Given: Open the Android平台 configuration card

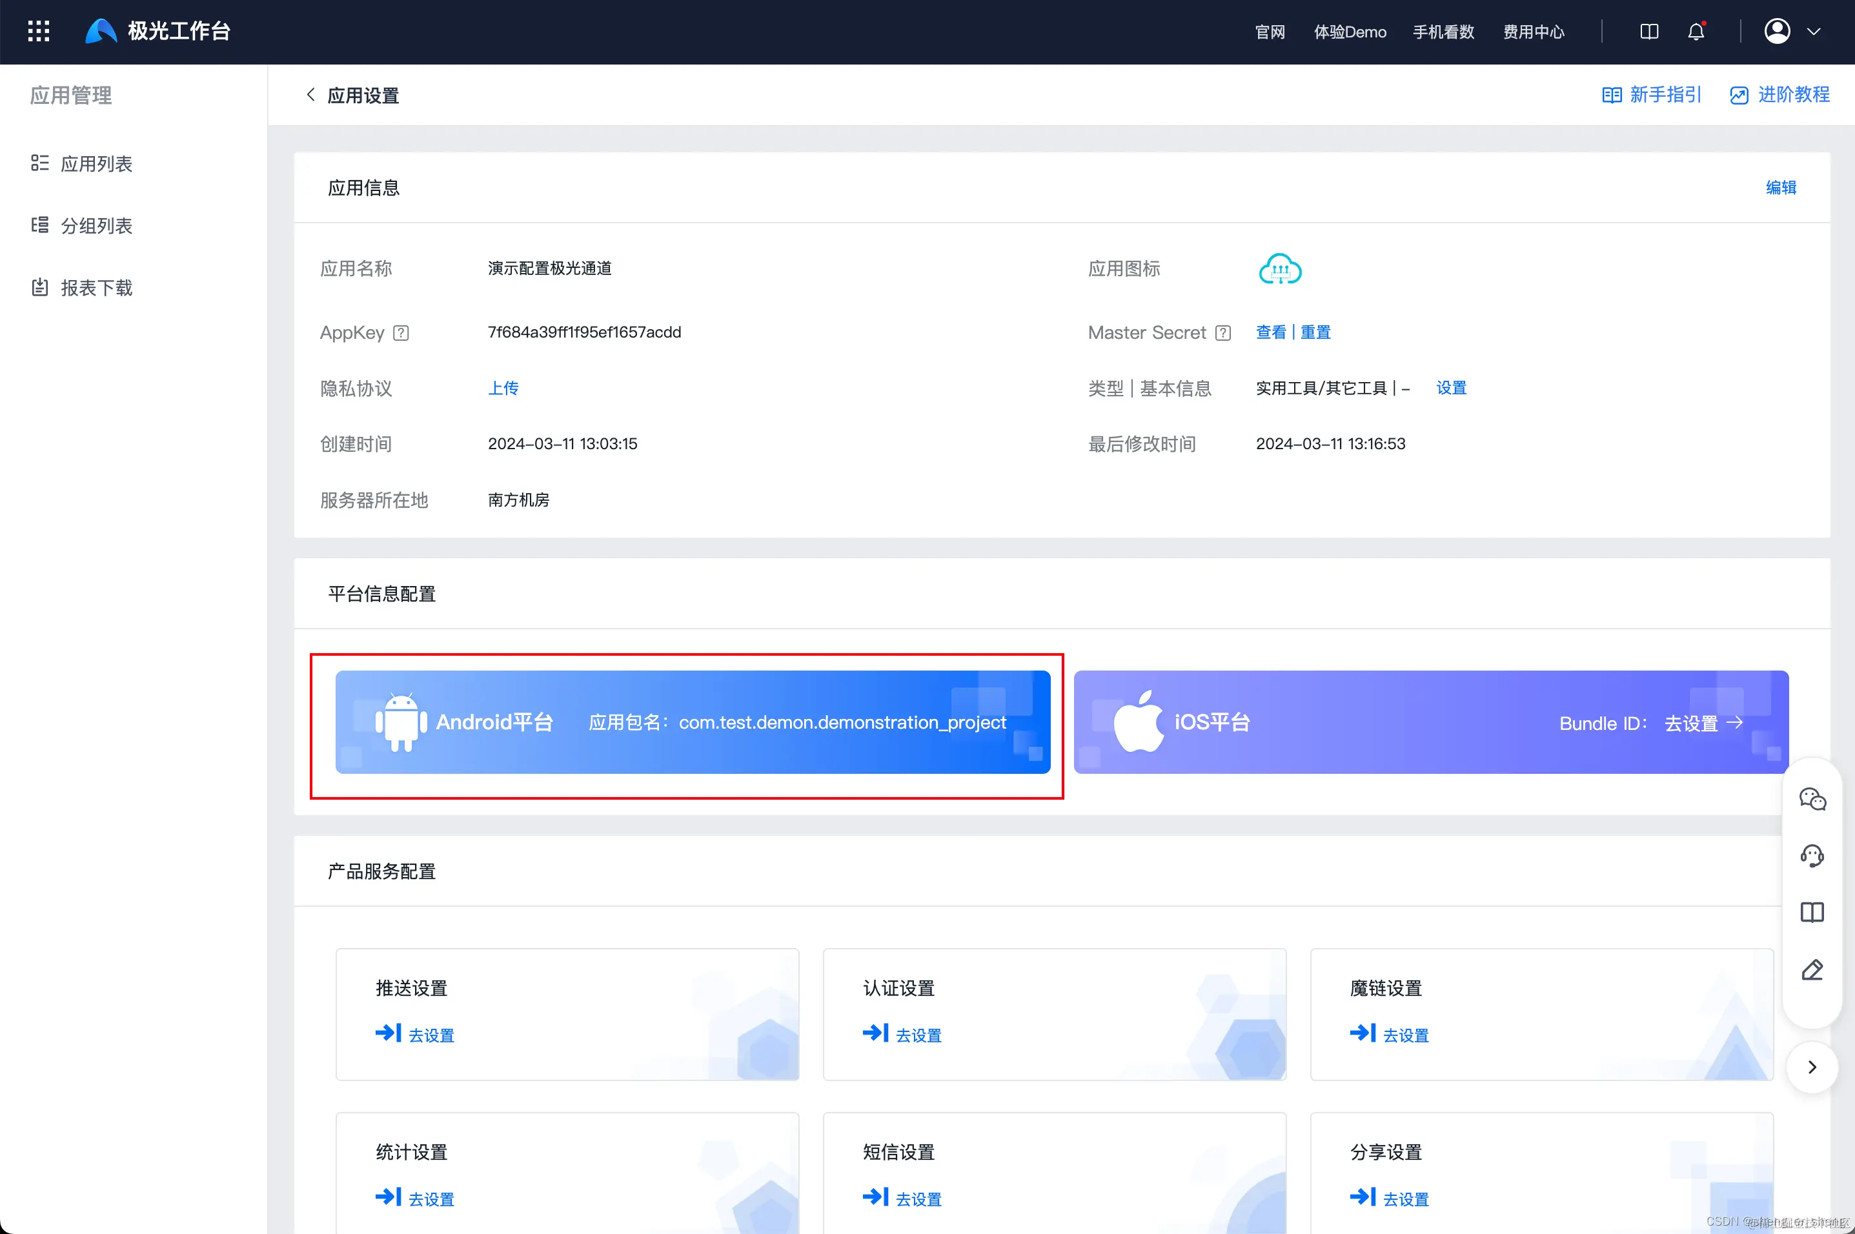Looking at the screenshot, I should point(693,722).
